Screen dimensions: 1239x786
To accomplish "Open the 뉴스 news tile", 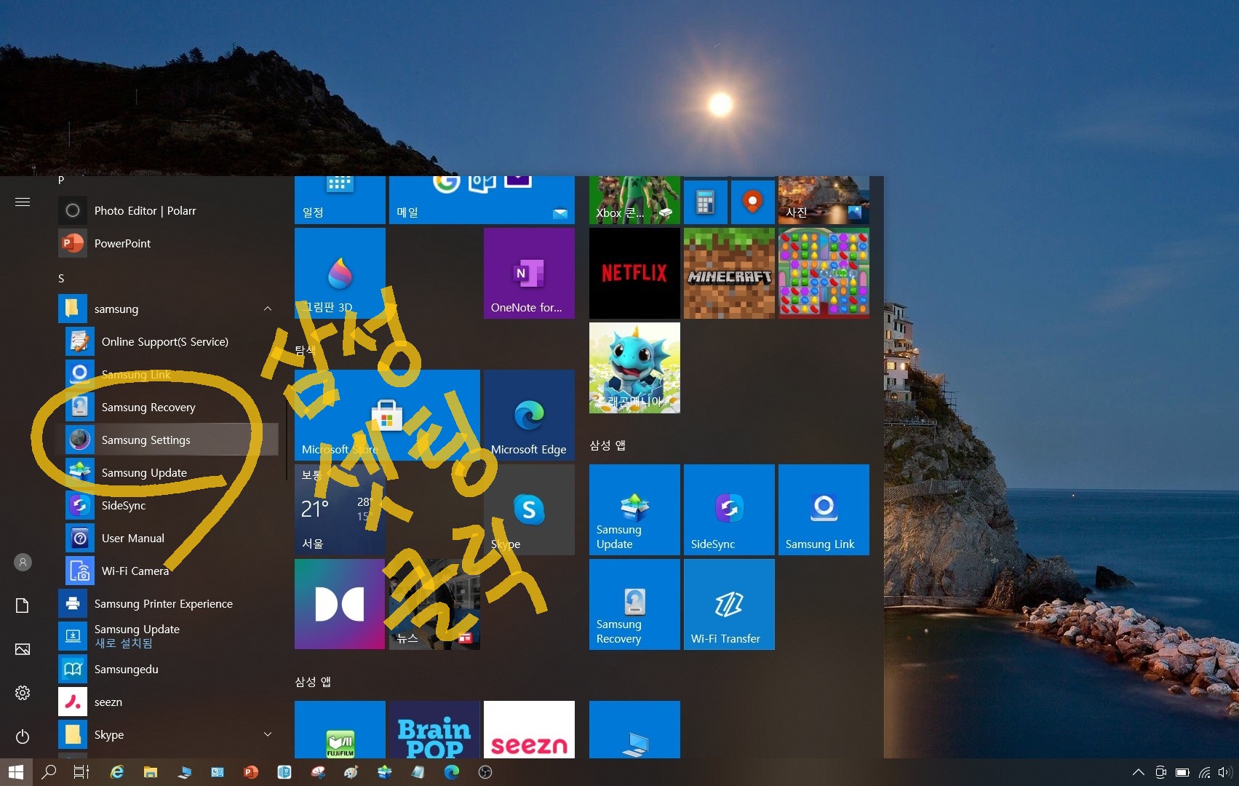I will 434,604.
